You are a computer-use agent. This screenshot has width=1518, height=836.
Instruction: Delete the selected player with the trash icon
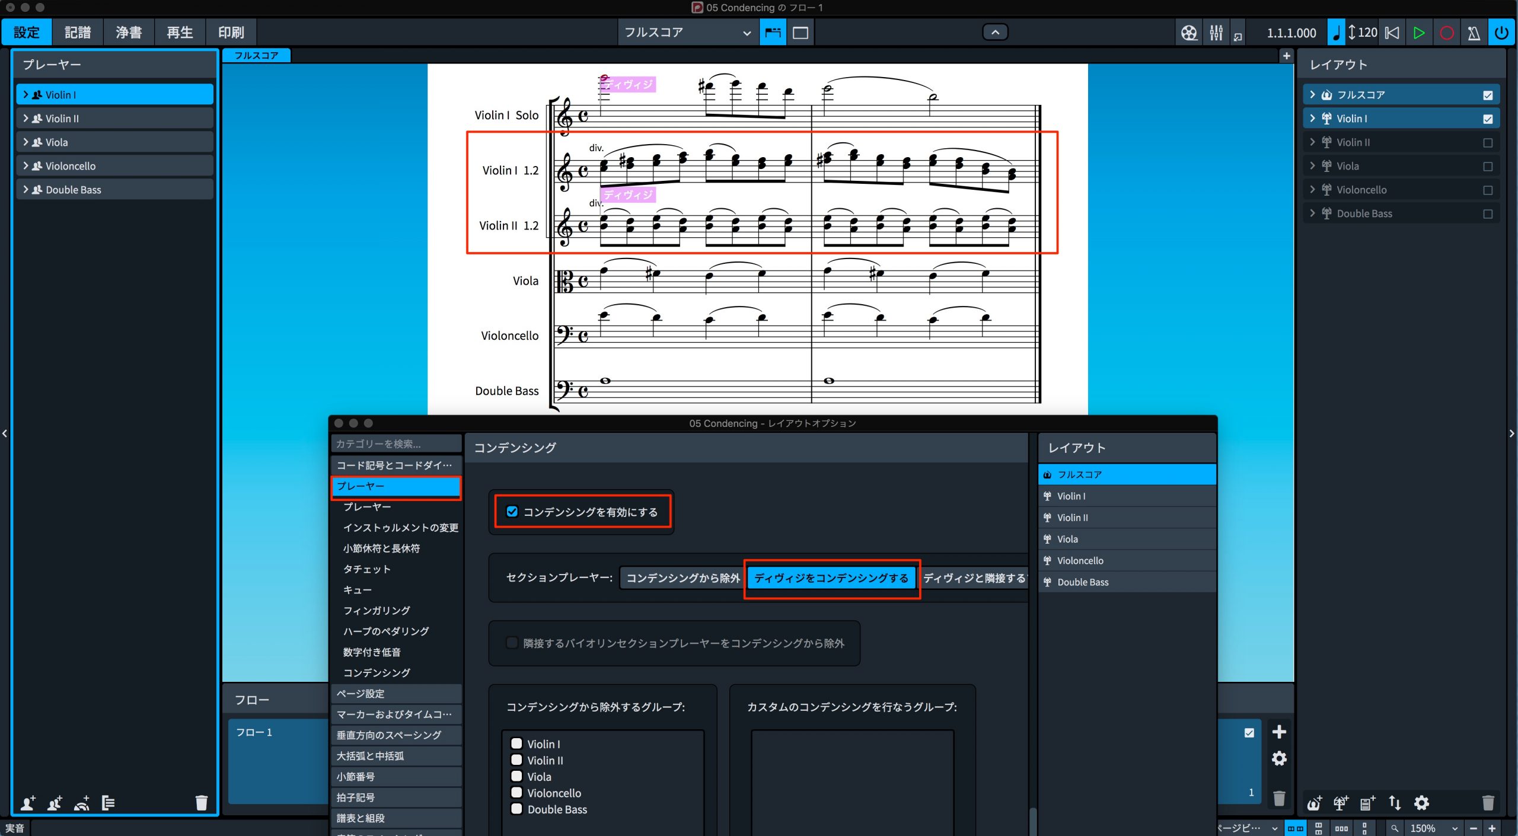click(202, 803)
